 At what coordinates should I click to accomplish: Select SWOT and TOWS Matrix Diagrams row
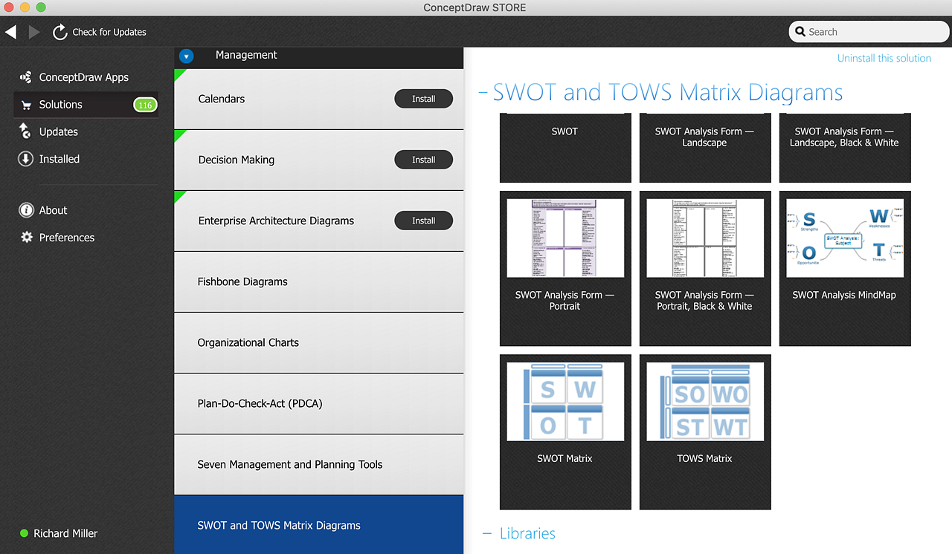tap(318, 525)
